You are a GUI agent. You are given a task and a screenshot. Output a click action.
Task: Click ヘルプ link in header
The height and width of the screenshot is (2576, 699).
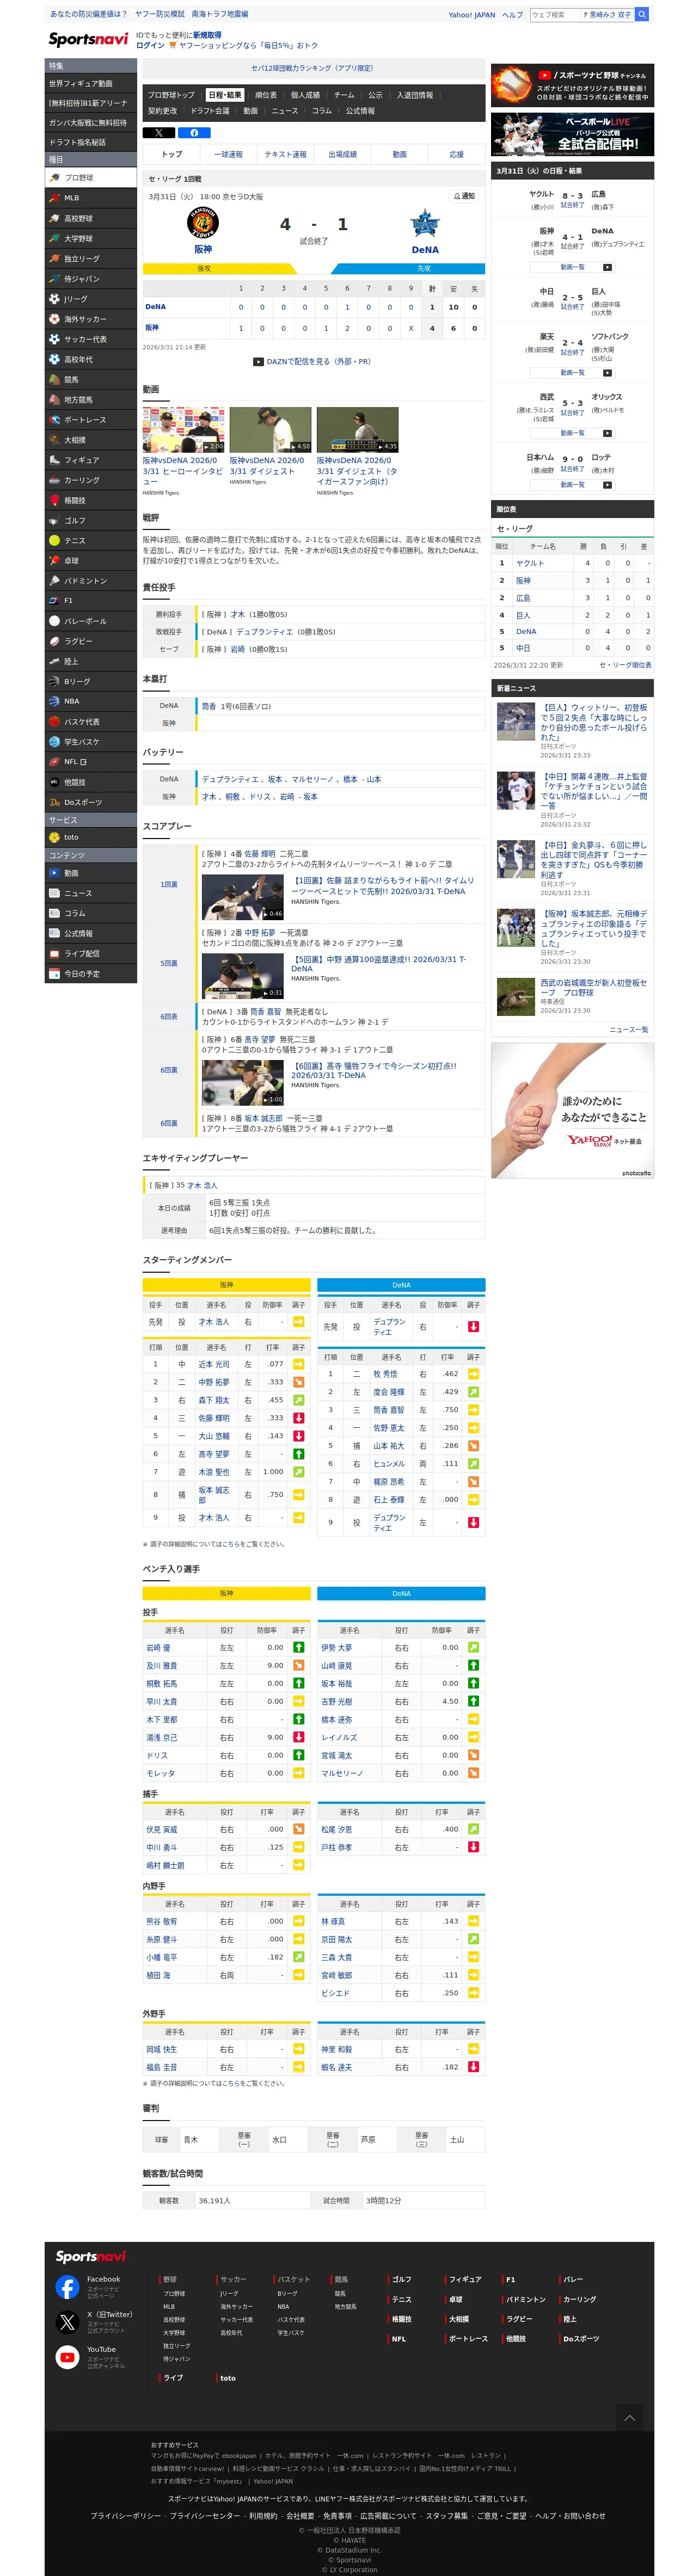point(512,15)
